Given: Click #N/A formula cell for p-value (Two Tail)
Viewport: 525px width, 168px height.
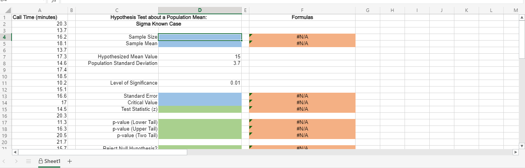Looking at the screenshot, I should coord(302,136).
